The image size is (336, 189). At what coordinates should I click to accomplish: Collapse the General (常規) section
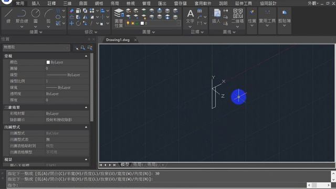click(x=86, y=56)
